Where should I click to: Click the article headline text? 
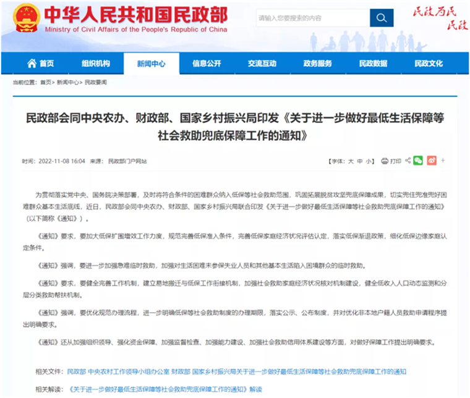click(235, 127)
